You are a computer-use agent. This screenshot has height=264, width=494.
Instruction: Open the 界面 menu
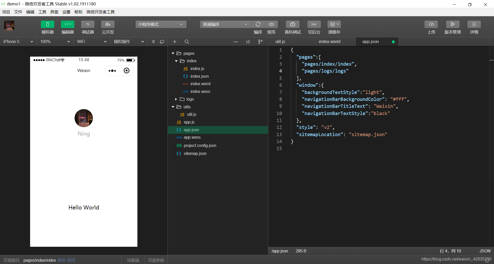[x=54, y=12]
